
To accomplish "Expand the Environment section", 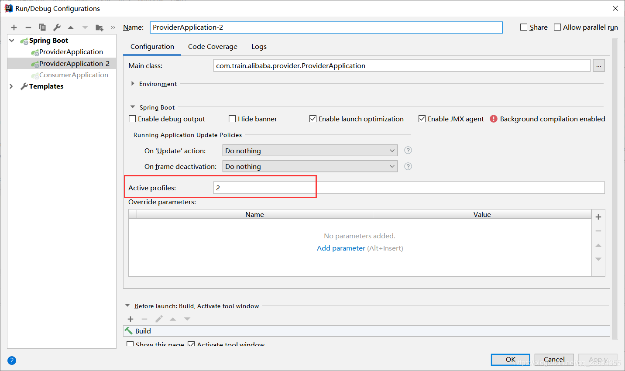I will tap(133, 83).
